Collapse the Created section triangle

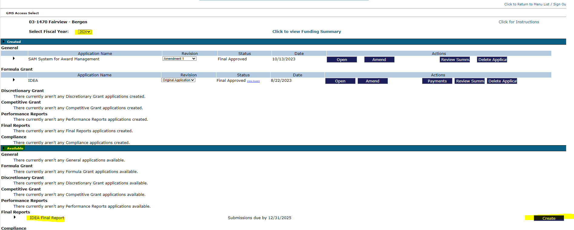4,42
